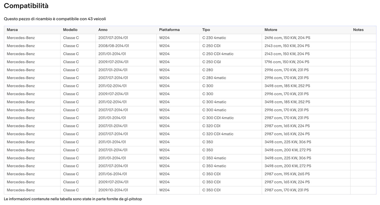
Task: Click the 2008/08-2014/01 year cell
Action: (x=114, y=46)
